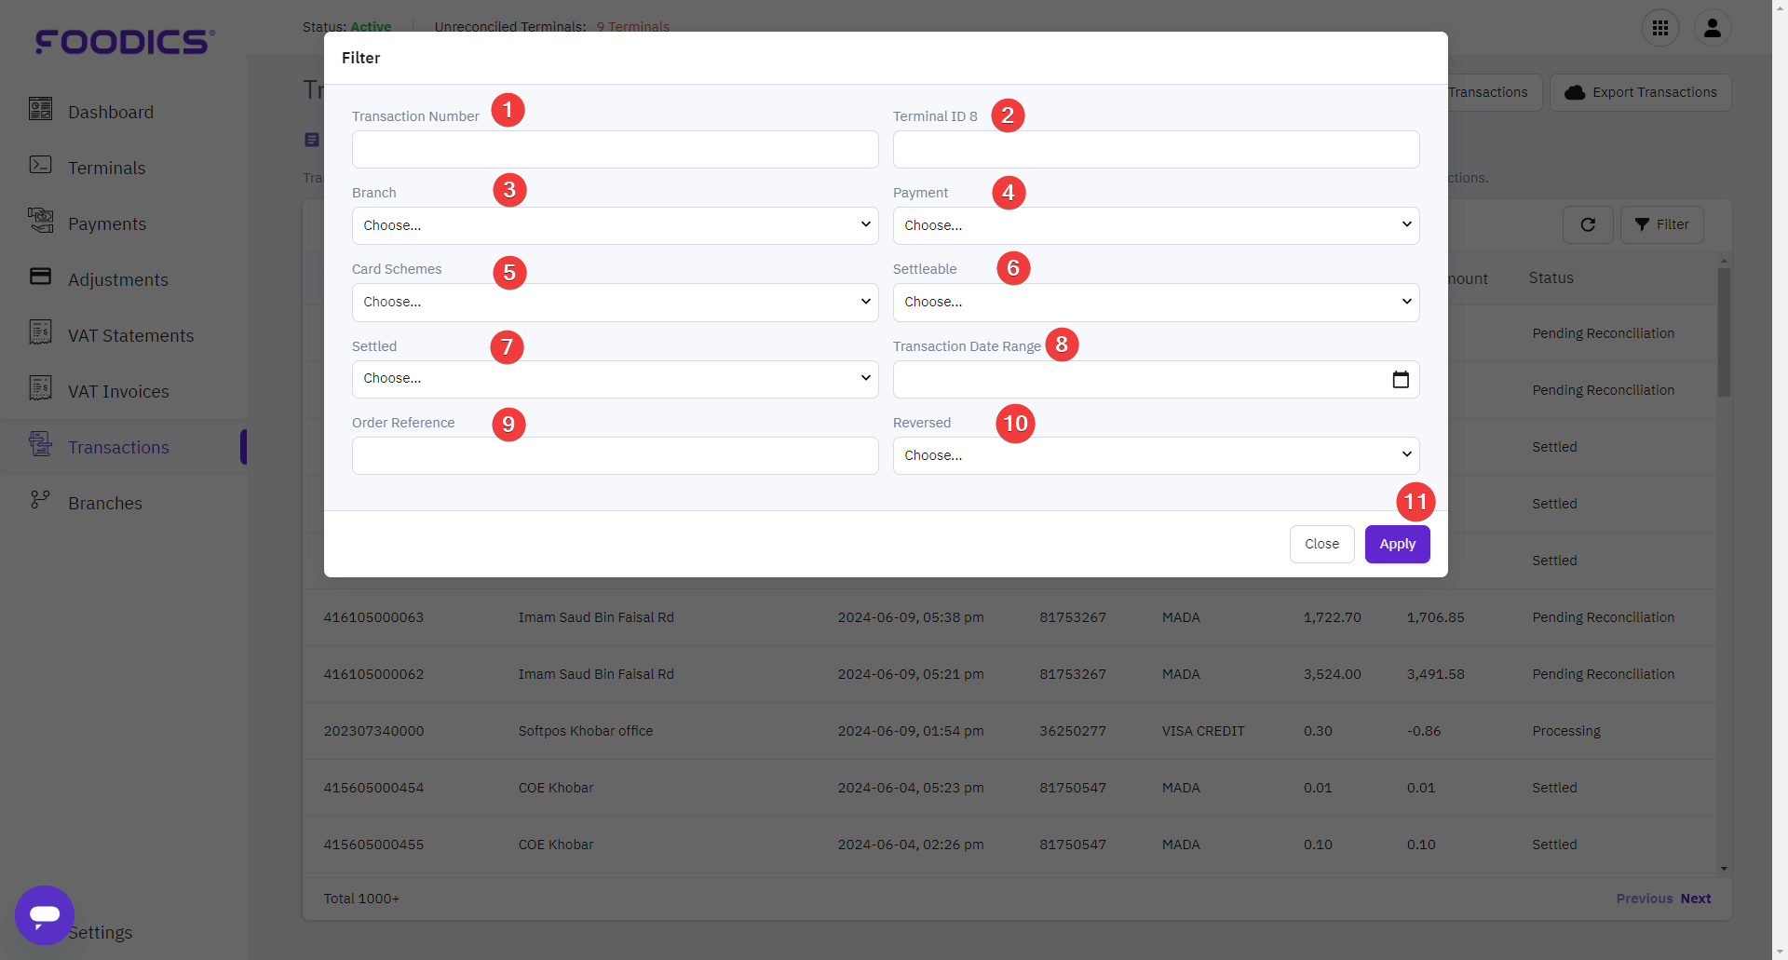
Task: Open VAT Statements via its sidebar icon
Action: pyautogui.click(x=40, y=333)
